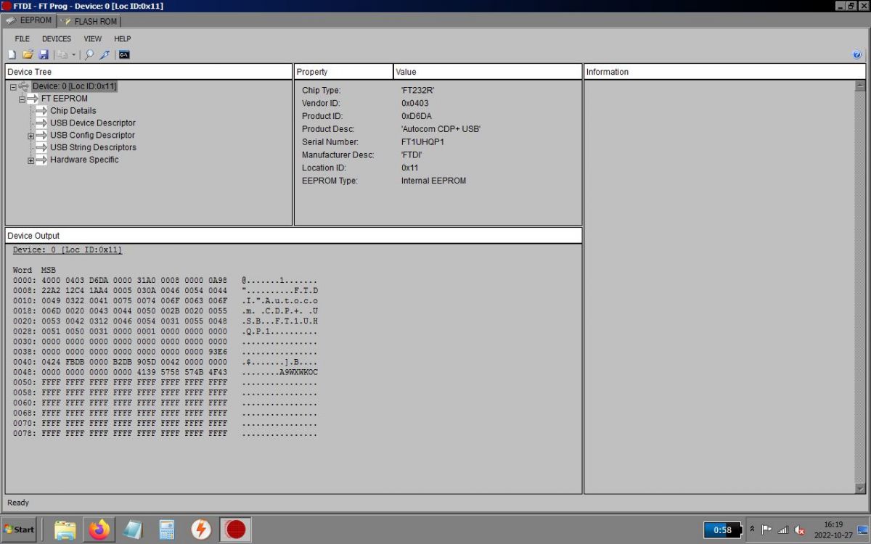Click the muted volume tray icon
Screen dimensions: 871x544
click(x=800, y=529)
